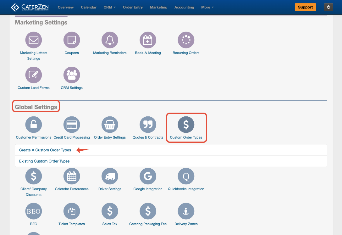This screenshot has width=342, height=235.
Task: Expand the More dropdown menu
Action: point(207,7)
